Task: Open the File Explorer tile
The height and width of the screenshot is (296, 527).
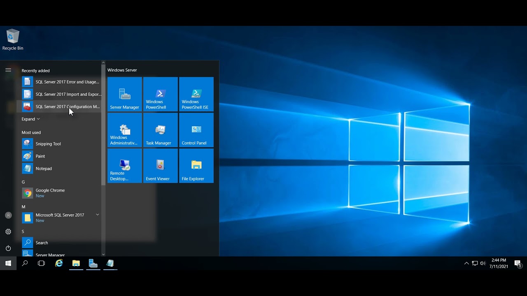Action: click(196, 166)
